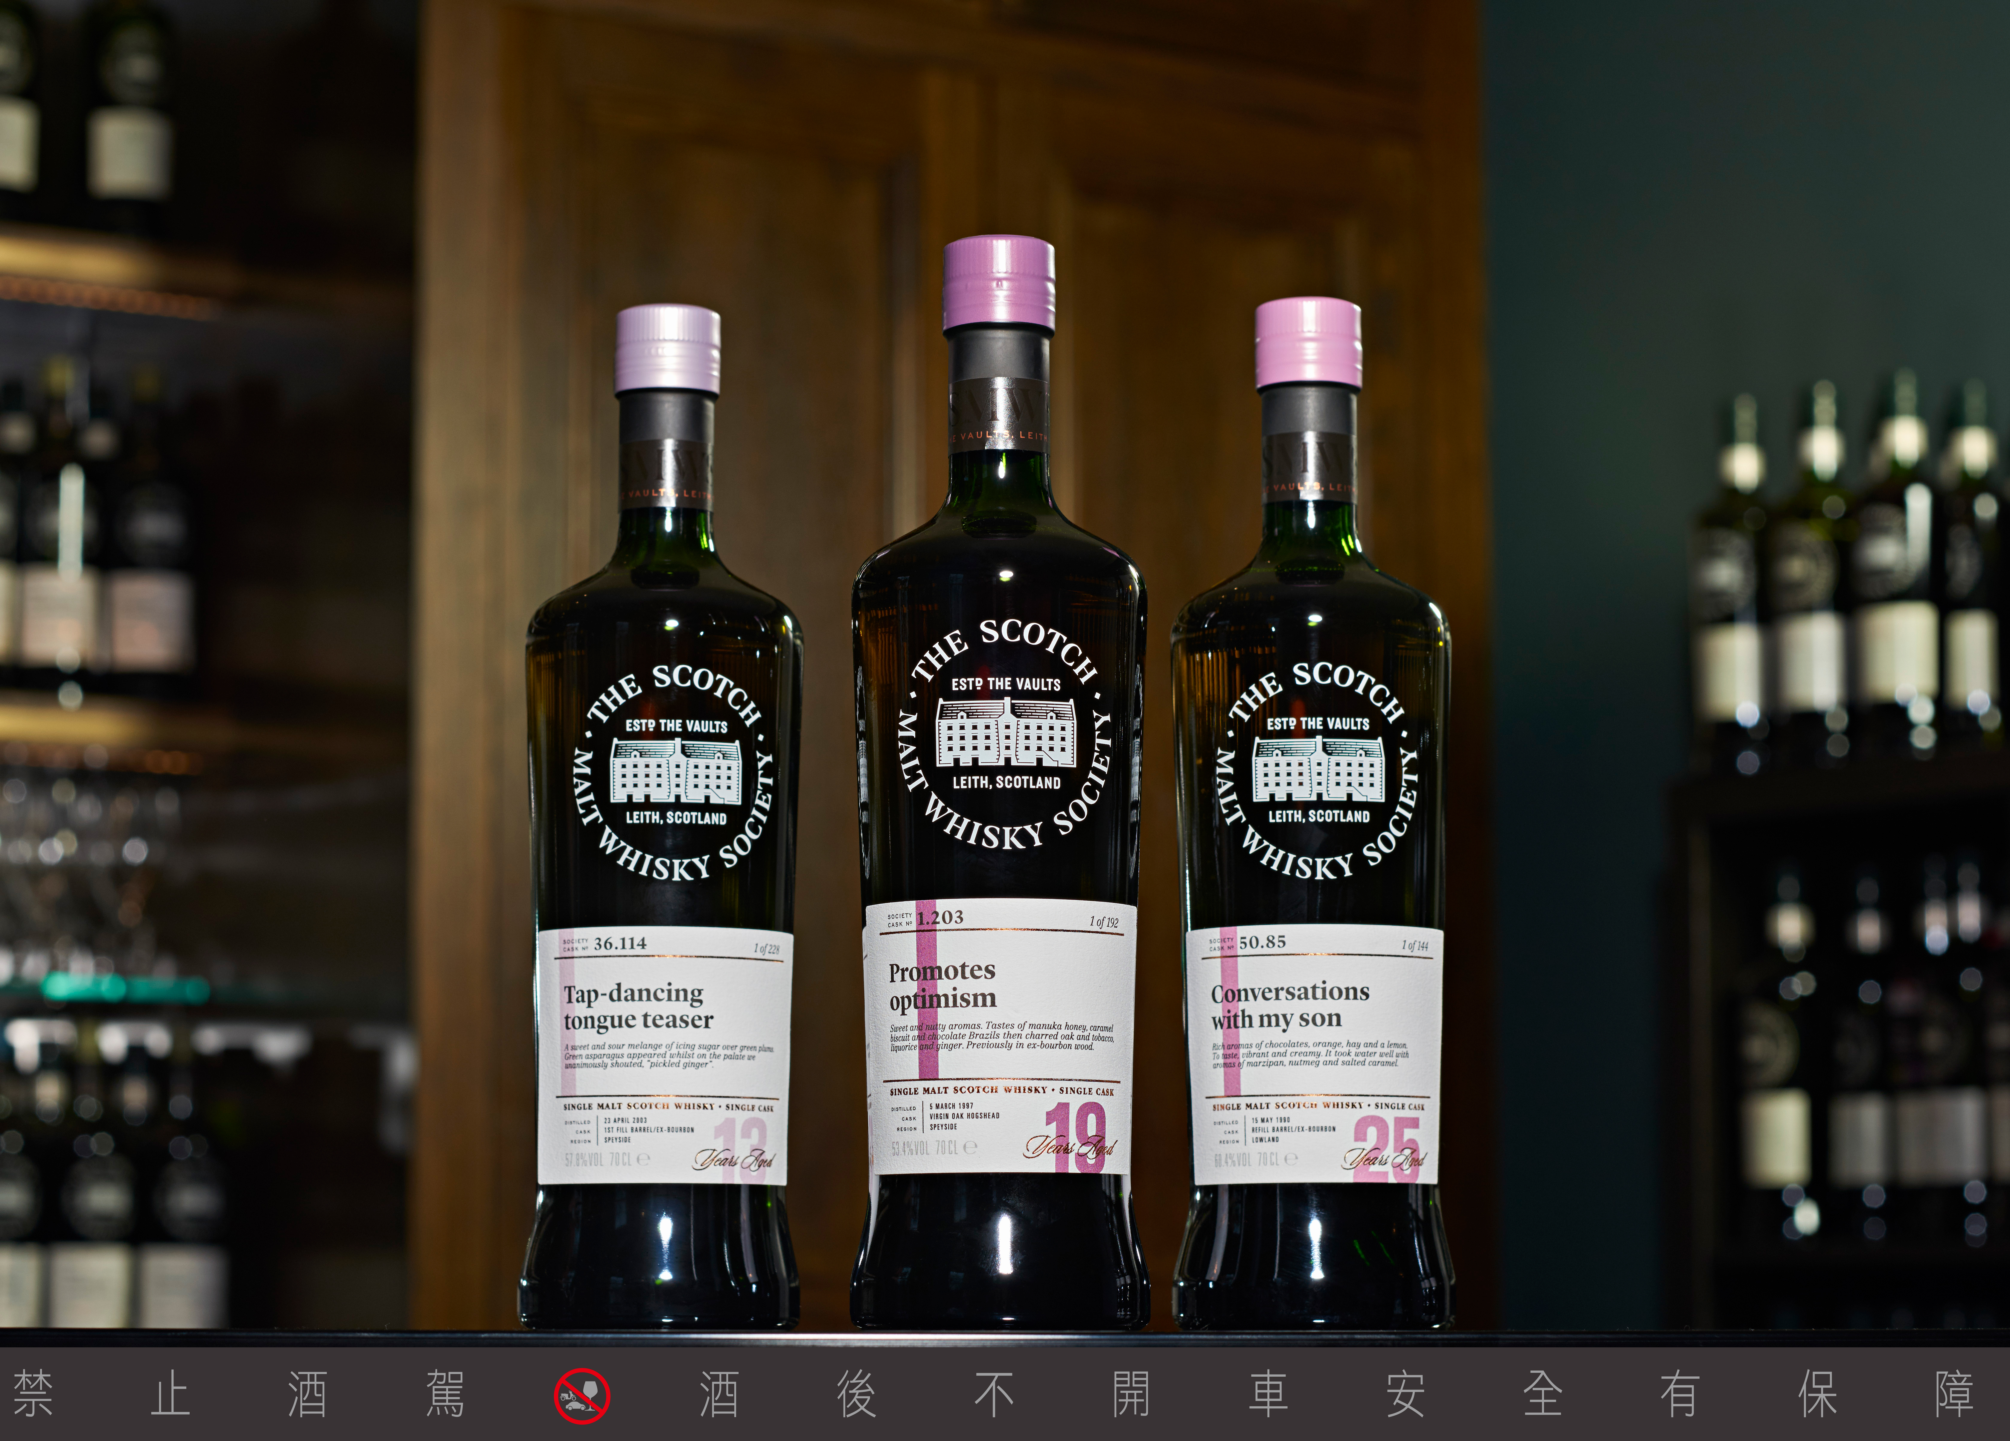2010x1441 pixels.
Task: Click the Chinese character "障" in the banner
Action: (1954, 1394)
